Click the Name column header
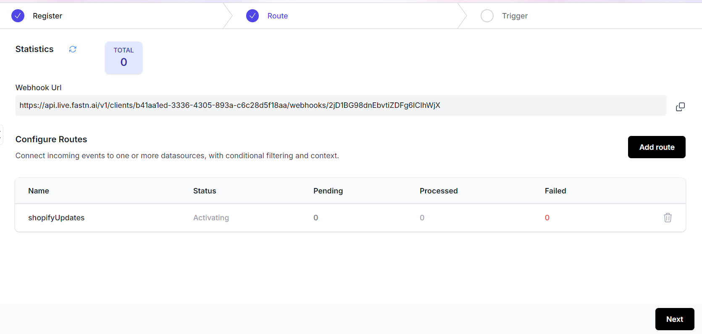The image size is (702, 334). point(39,191)
